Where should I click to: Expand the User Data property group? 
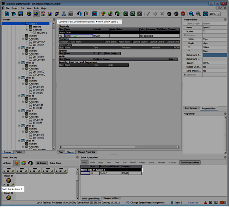tap(184, 75)
